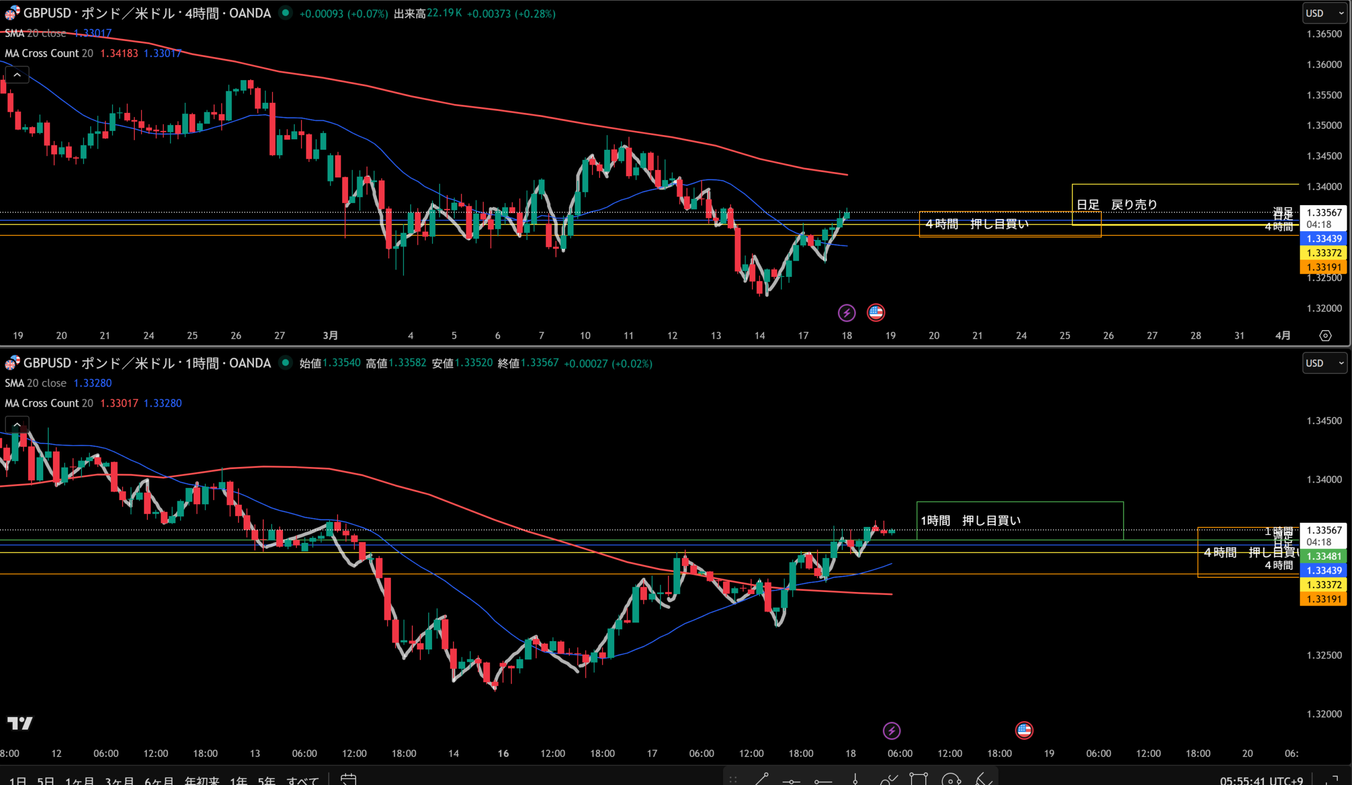Click the 05:55:41 UTC+9 timezone button

tap(1261, 781)
